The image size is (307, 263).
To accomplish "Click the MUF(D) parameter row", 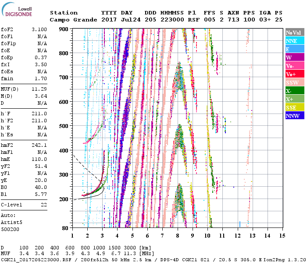I will coord(24,89).
